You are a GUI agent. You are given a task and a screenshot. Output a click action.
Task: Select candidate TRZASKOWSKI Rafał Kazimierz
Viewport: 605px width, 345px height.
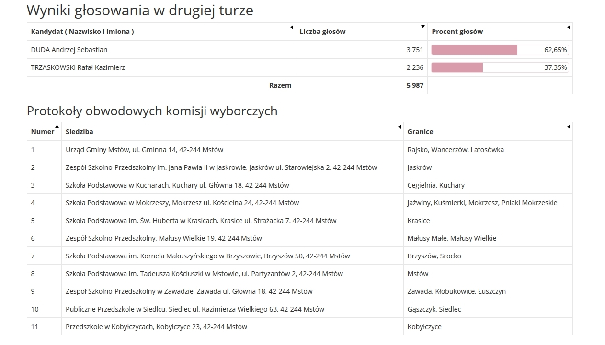click(x=78, y=67)
